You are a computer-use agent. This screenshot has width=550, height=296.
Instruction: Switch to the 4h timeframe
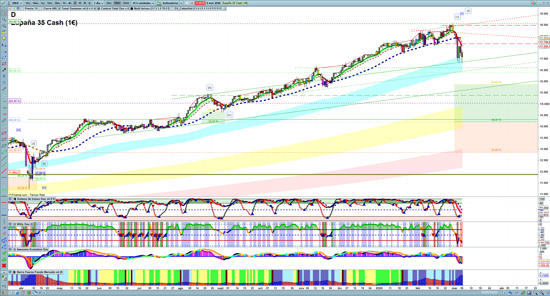(x=70, y=3)
